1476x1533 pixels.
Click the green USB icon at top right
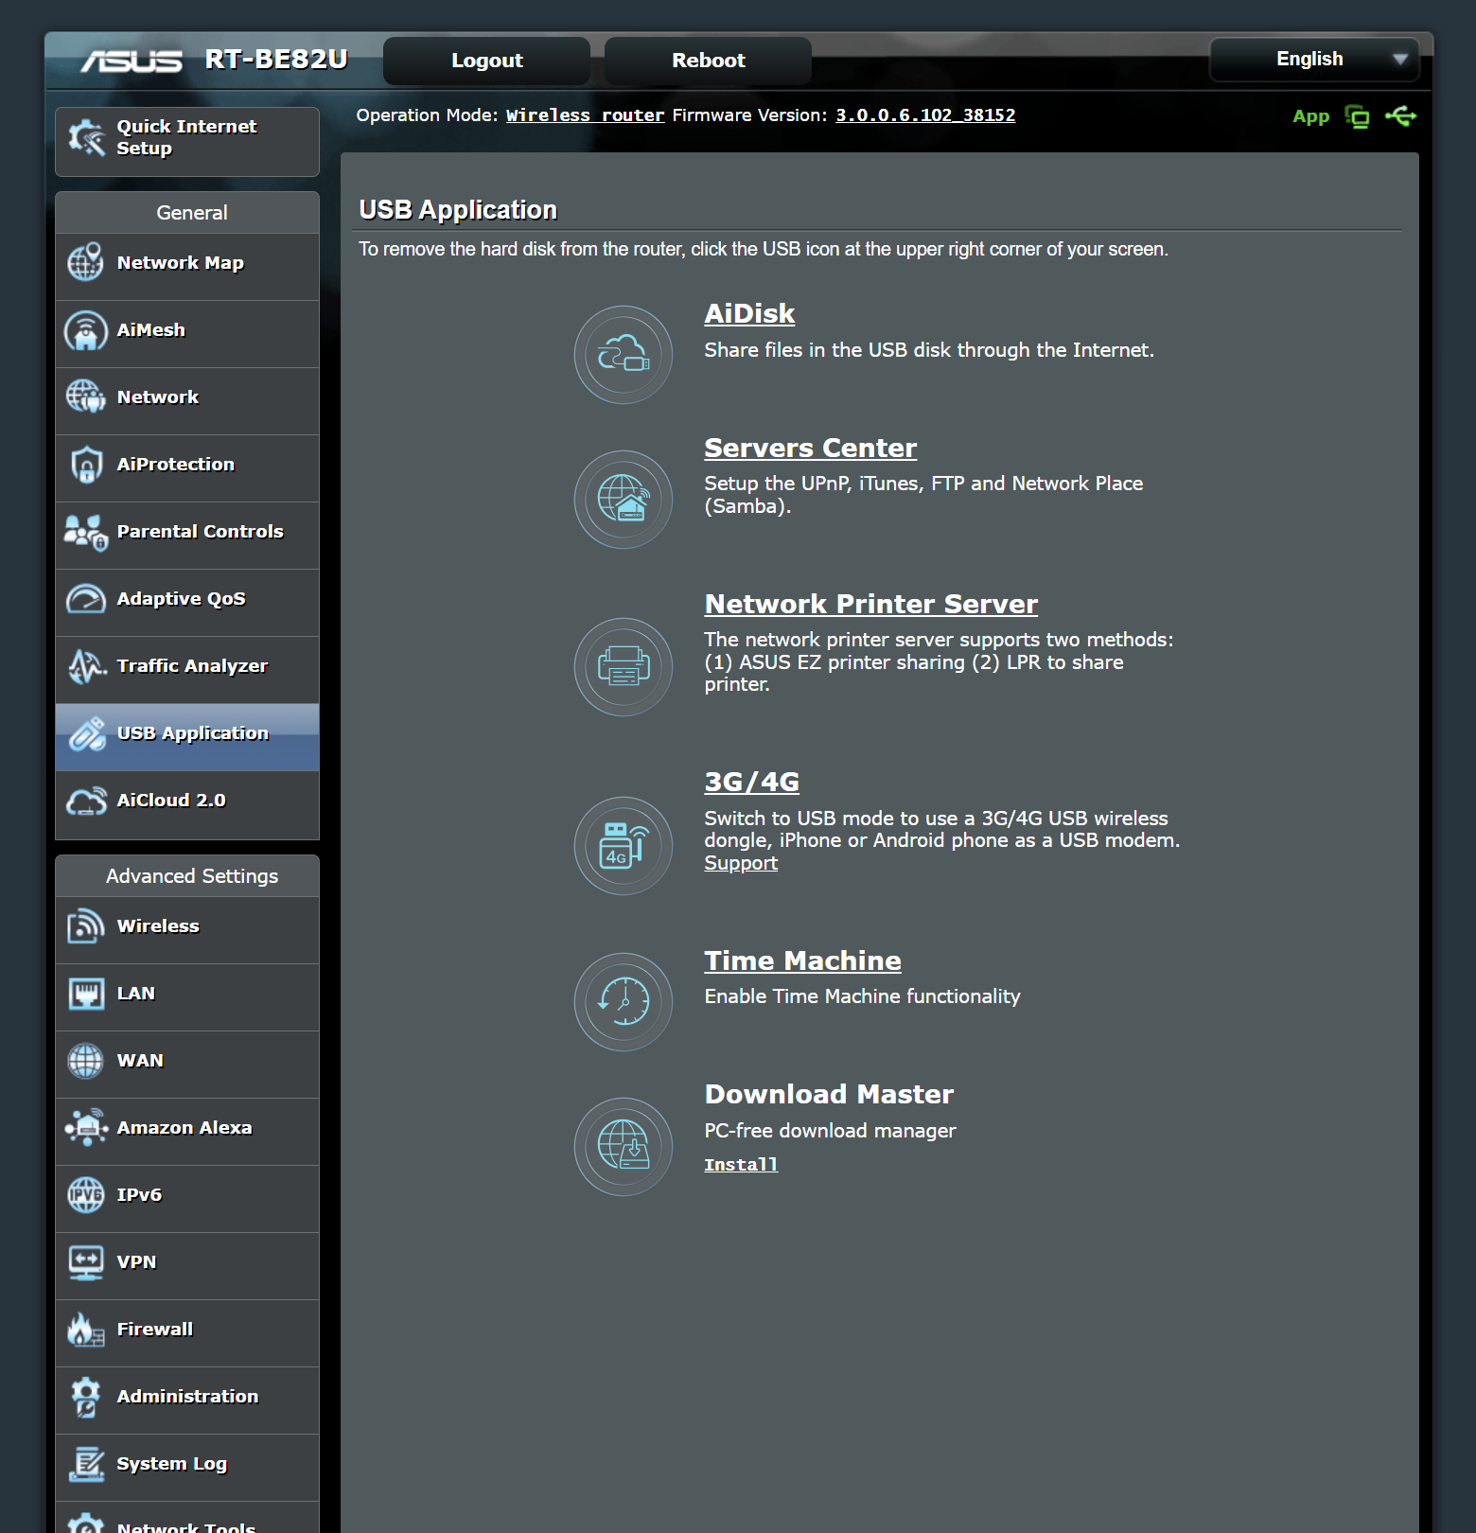point(1401,115)
